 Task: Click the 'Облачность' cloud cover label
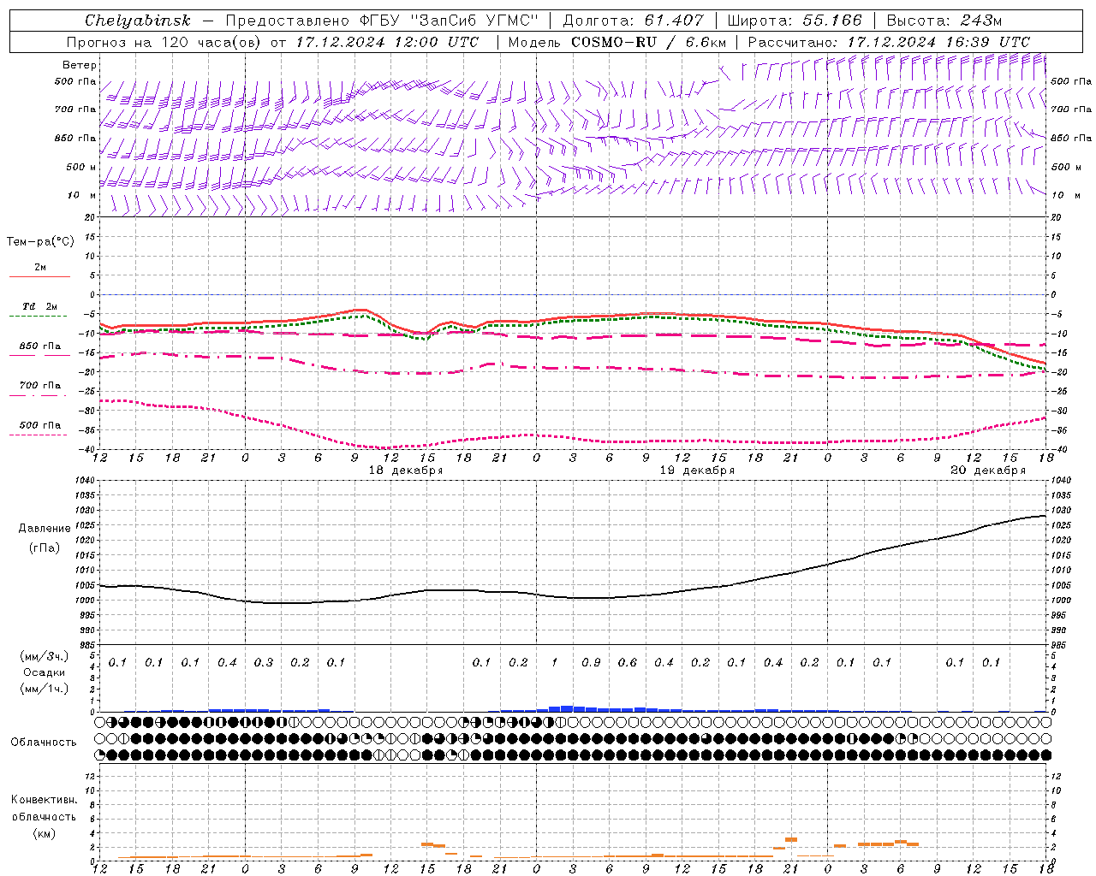(44, 743)
